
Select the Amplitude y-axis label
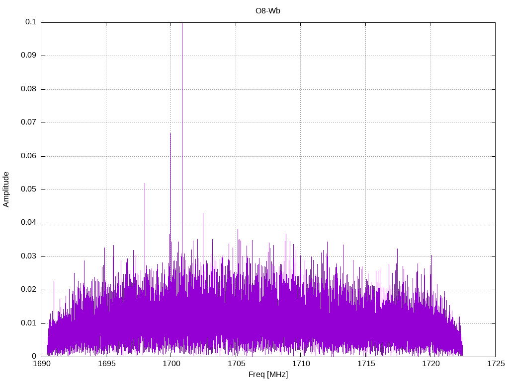(x=6, y=190)
